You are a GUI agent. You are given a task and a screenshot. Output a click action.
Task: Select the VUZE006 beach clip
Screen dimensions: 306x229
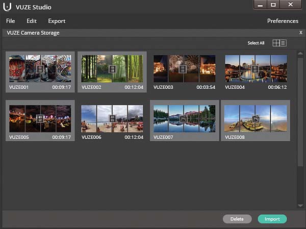pos(112,118)
